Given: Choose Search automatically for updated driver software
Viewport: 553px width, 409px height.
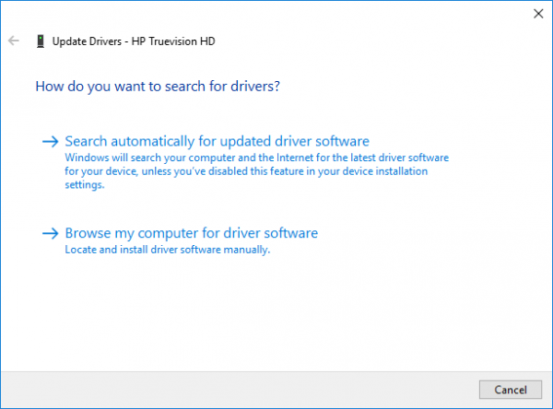Looking at the screenshot, I should pos(217,141).
